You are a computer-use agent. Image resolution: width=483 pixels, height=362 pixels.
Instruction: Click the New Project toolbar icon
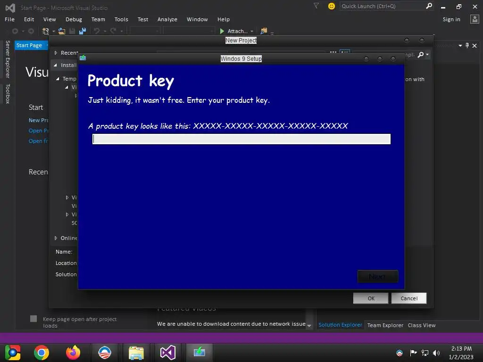click(x=46, y=31)
